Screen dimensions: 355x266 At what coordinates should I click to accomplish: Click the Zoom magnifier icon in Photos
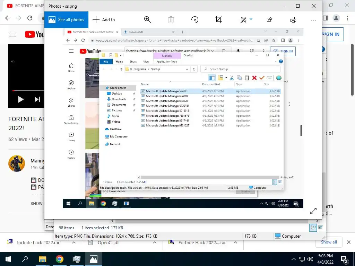pyautogui.click(x=148, y=20)
